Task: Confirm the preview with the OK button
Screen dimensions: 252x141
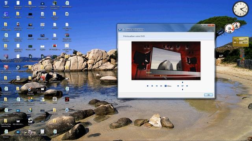Action: click(208, 95)
